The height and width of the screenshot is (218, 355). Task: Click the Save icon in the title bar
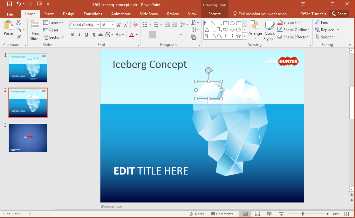tap(9, 4)
